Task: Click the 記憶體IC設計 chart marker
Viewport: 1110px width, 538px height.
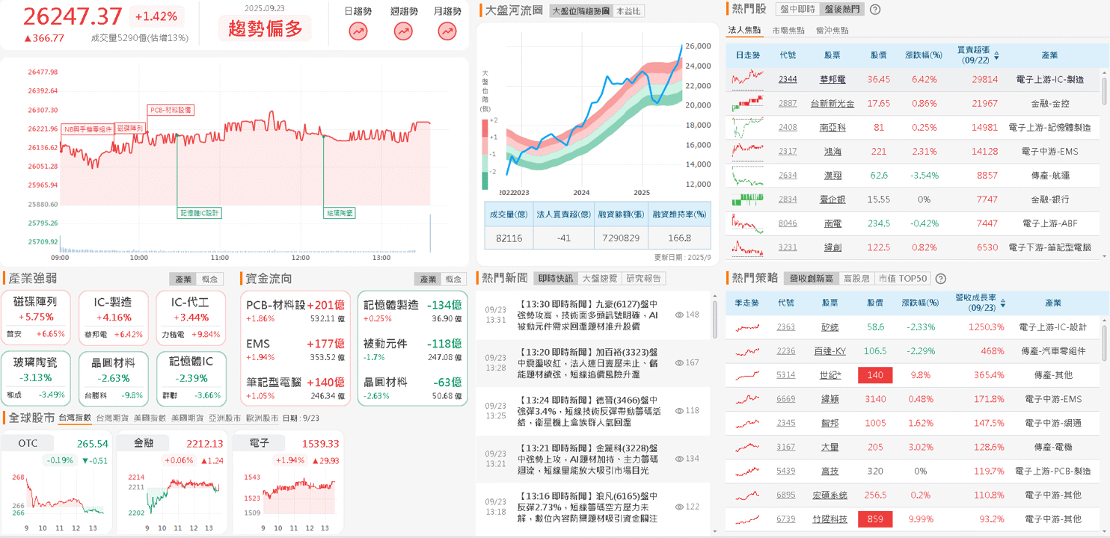Action: click(199, 212)
